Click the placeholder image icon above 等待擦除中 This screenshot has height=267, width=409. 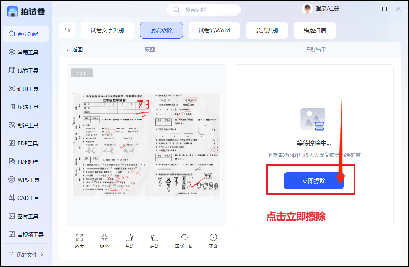click(313, 119)
